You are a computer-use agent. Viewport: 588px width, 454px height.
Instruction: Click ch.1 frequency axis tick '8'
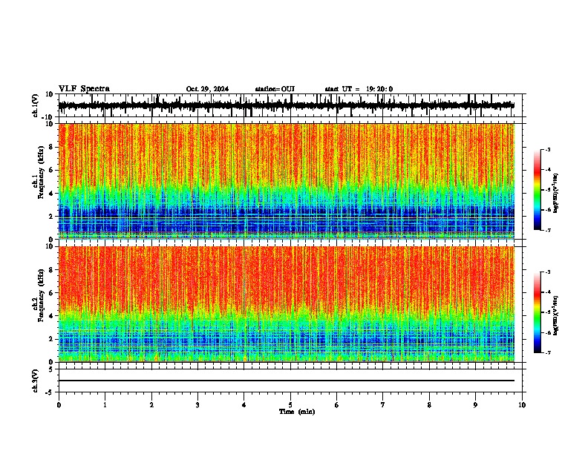click(x=52, y=147)
